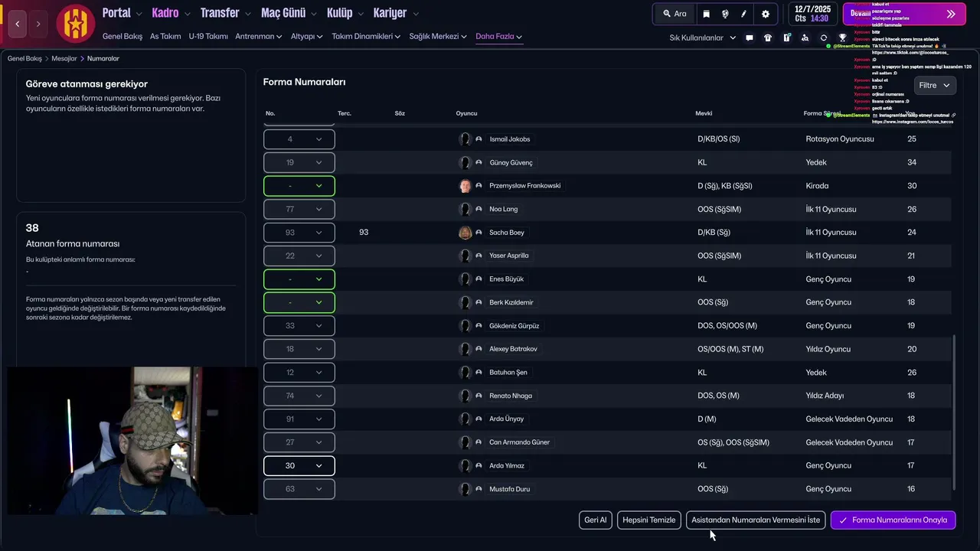Open the trophy competitions shortcut
Image resolution: width=980 pixels, height=551 pixels.
click(x=843, y=37)
